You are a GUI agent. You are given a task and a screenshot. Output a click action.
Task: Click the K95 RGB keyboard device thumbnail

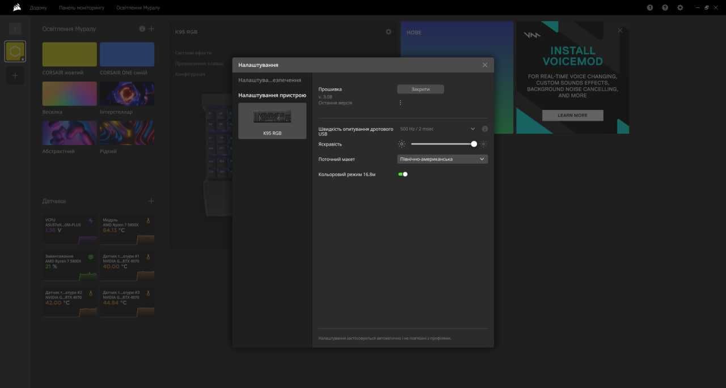click(272, 121)
